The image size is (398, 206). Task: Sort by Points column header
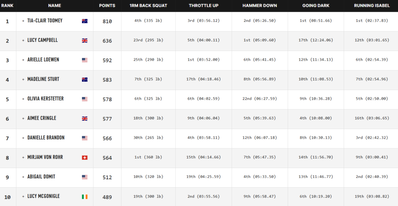107,6
